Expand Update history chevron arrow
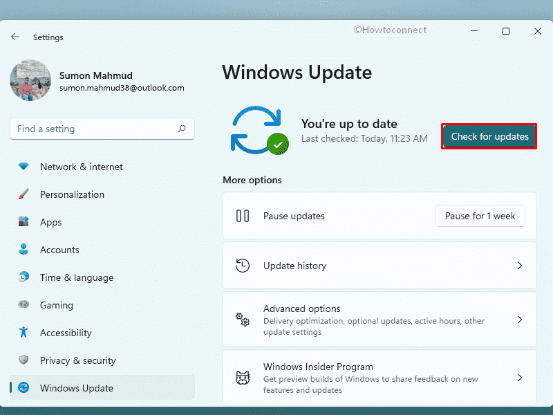553x415 pixels. [x=520, y=266]
